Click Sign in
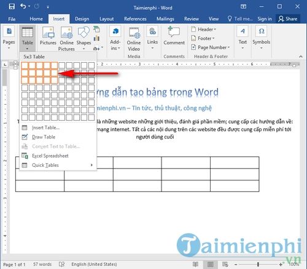This screenshot has width=307, height=269. click(265, 19)
